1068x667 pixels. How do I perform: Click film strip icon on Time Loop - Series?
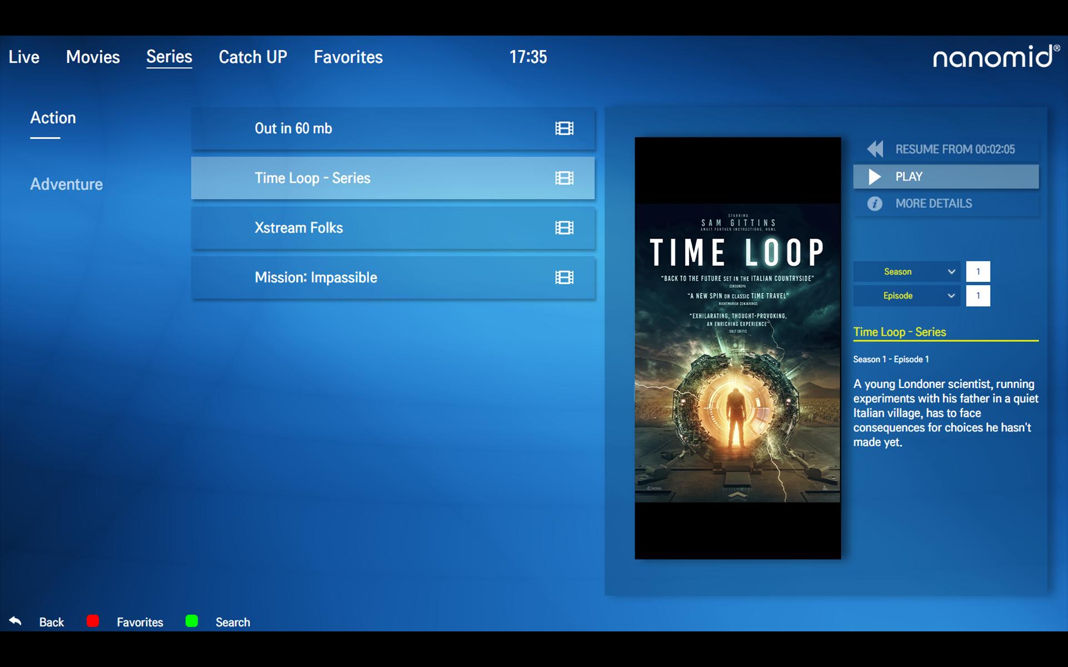pyautogui.click(x=564, y=178)
